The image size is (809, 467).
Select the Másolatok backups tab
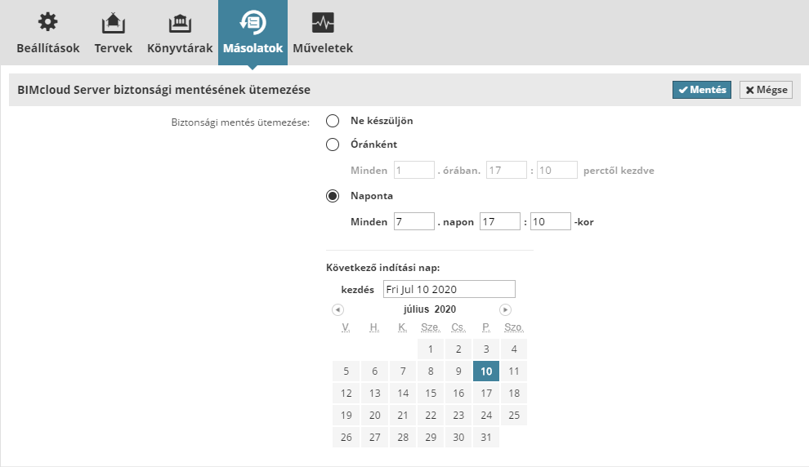[x=253, y=33]
